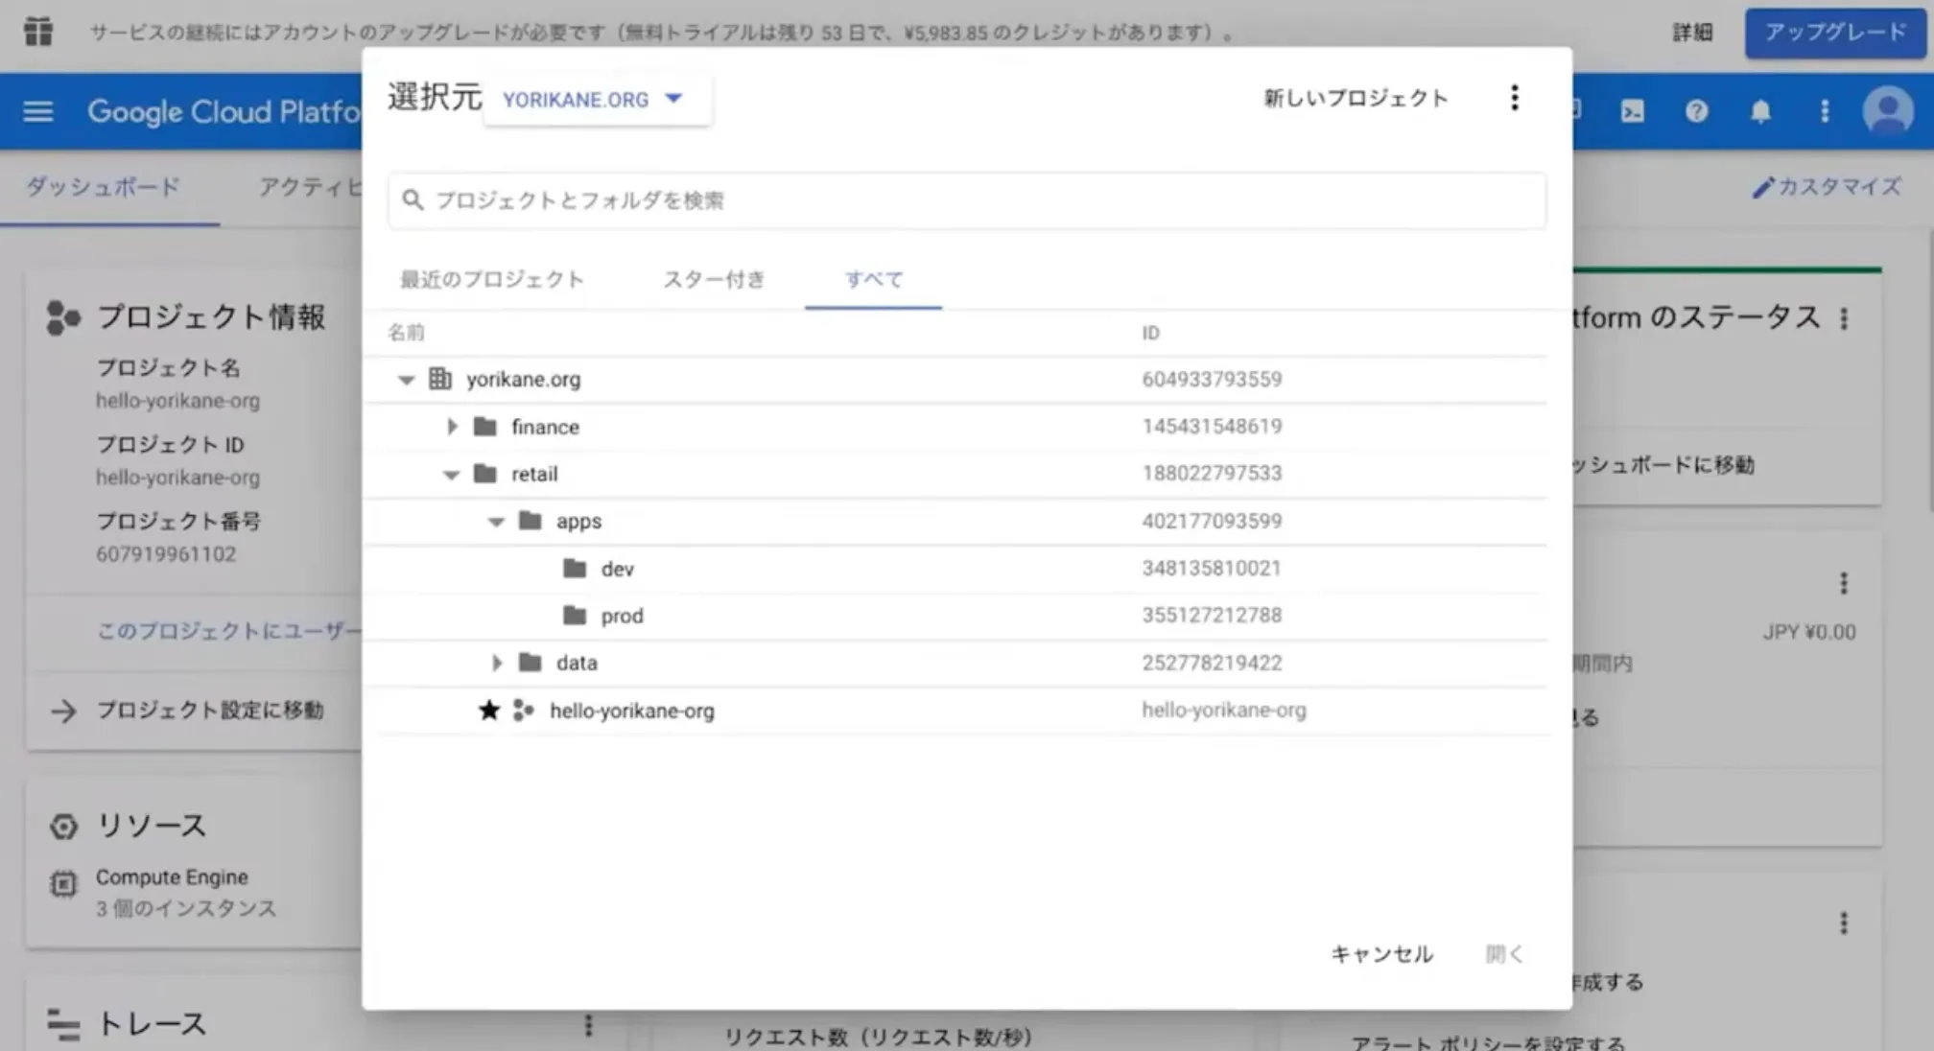Viewport: 1934px width, 1051px height.
Task: Open the YORIKANE.ORG organization dropdown
Action: pos(597,99)
